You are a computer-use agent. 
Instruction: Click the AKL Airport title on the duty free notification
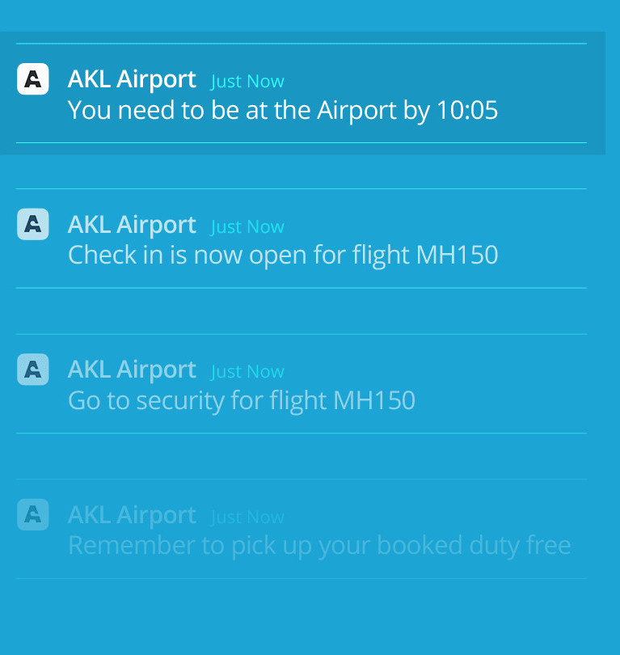click(x=132, y=515)
